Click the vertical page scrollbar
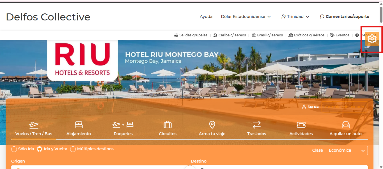The height and width of the screenshot is (169, 383). coord(381,84)
